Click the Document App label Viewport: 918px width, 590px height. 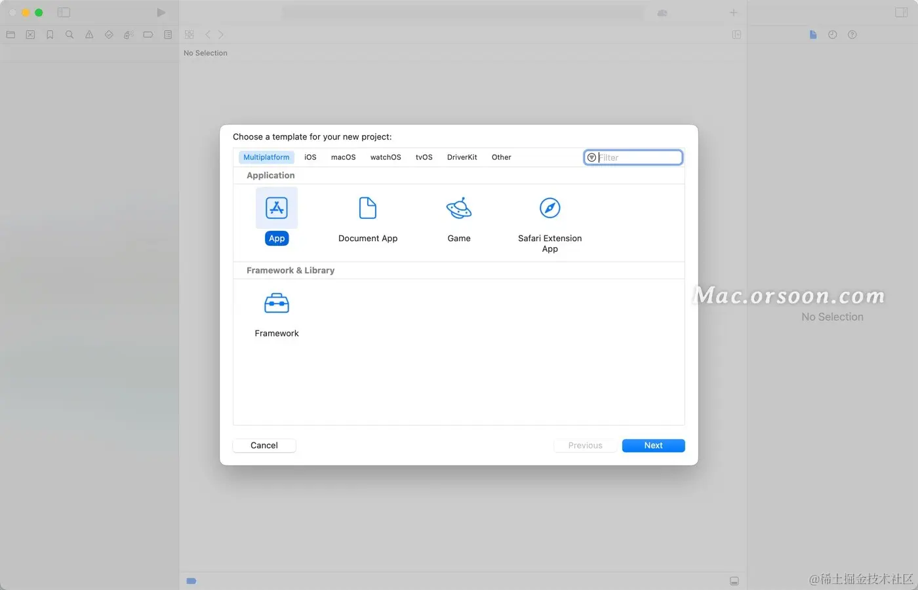368,239
